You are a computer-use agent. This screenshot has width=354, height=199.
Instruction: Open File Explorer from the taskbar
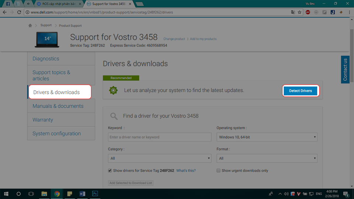click(x=44, y=193)
